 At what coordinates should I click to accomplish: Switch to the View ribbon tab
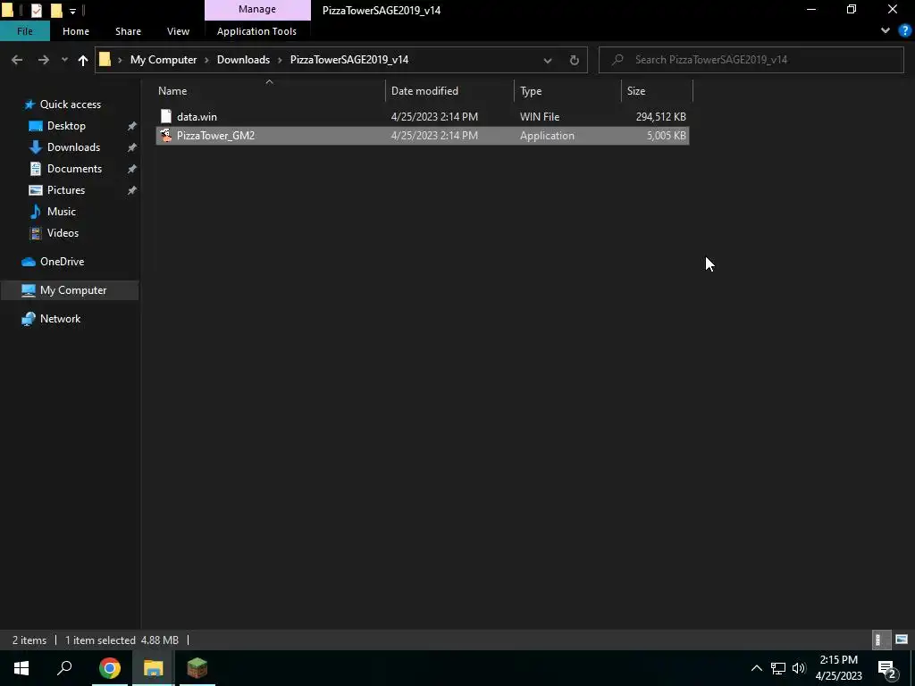tap(178, 31)
